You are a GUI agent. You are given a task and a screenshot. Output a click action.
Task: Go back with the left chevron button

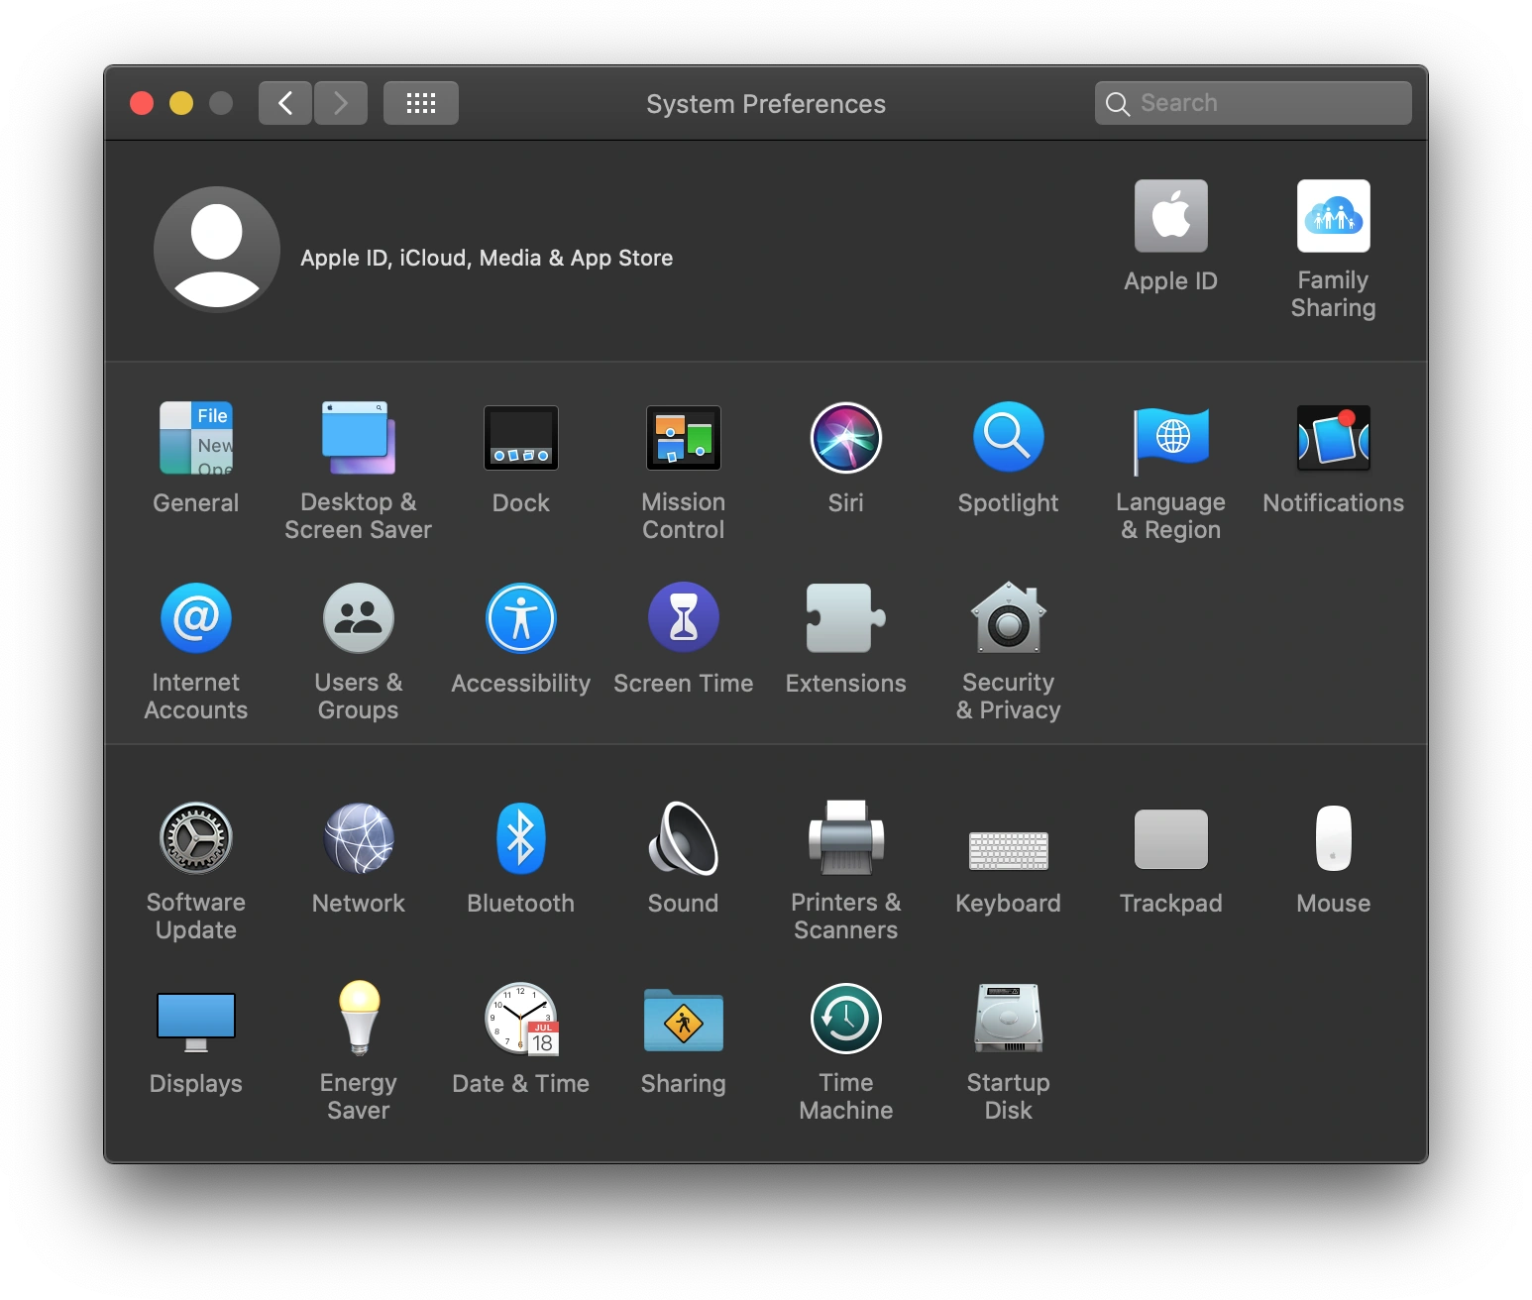coord(285,103)
